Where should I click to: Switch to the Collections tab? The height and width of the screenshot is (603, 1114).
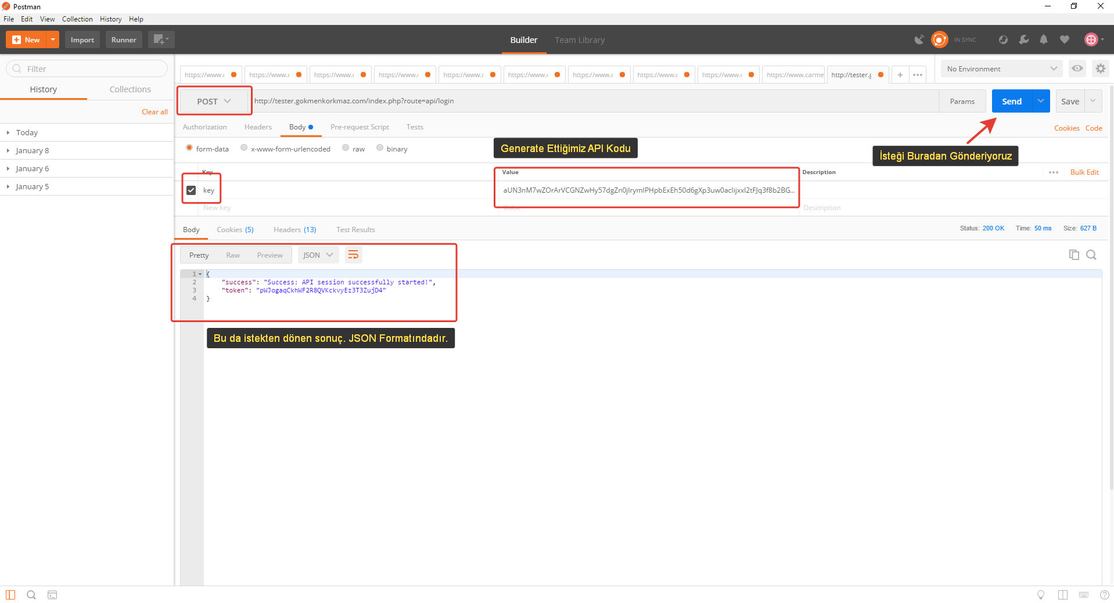click(x=130, y=89)
